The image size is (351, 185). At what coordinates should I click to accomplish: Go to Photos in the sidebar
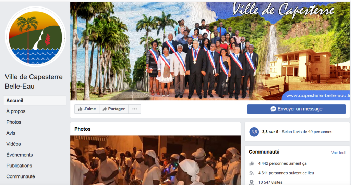14,122
